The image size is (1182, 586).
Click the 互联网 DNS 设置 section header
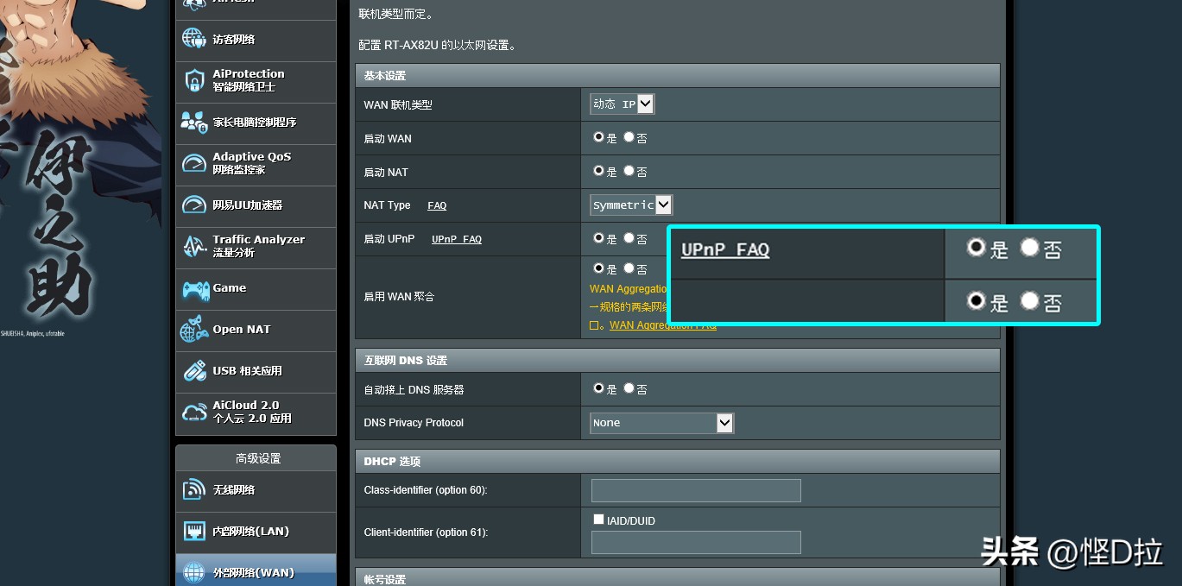(x=678, y=360)
